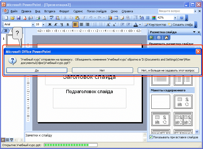203x149 pixels.
Task: Click the 'Нет' dialog button
Action: click(102, 70)
